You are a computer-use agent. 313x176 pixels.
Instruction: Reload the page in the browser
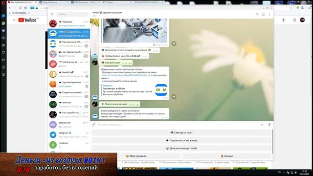[x=20, y=8]
